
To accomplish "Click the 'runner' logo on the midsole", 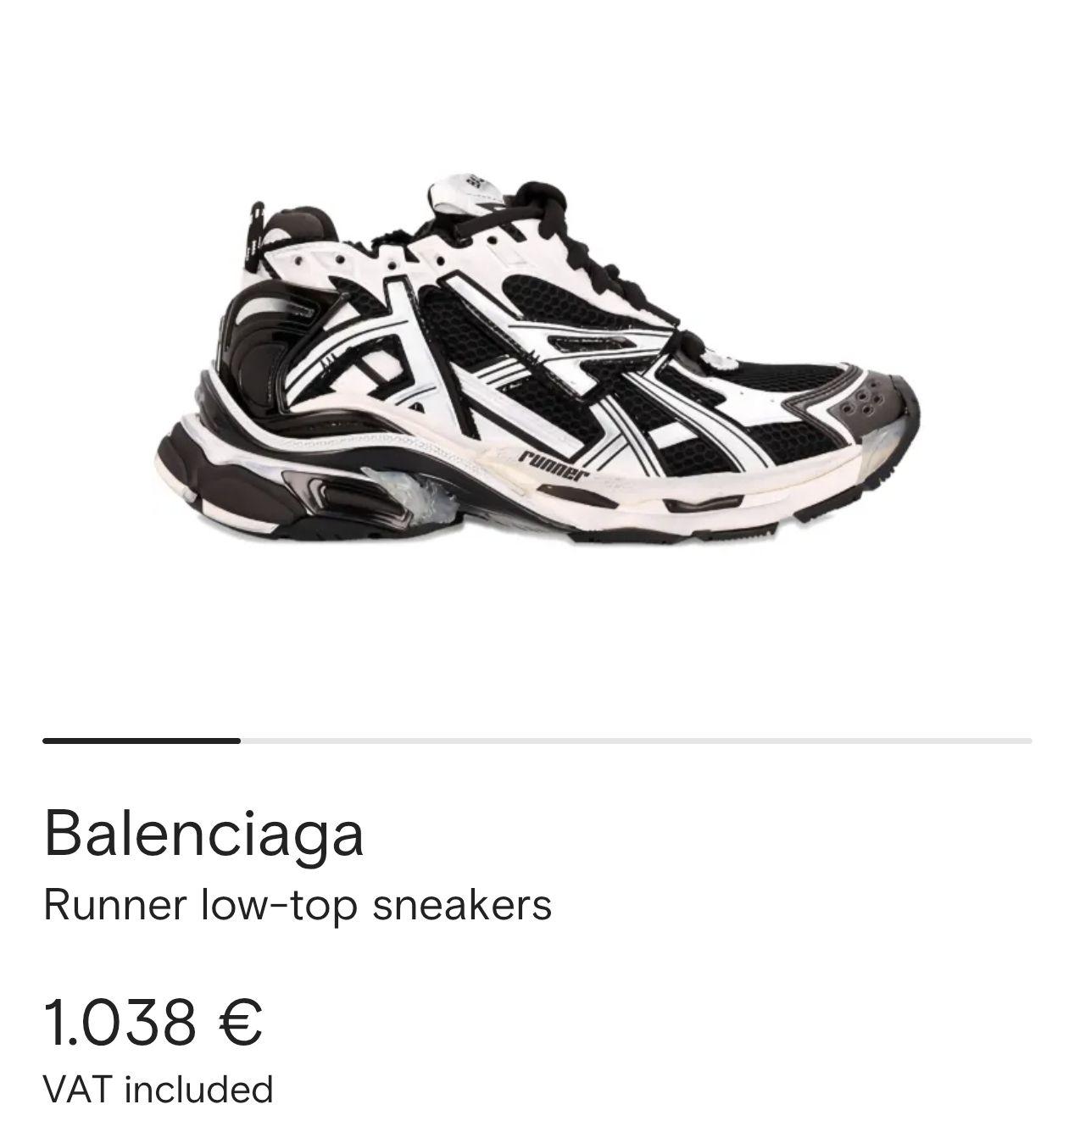I will tap(553, 464).
